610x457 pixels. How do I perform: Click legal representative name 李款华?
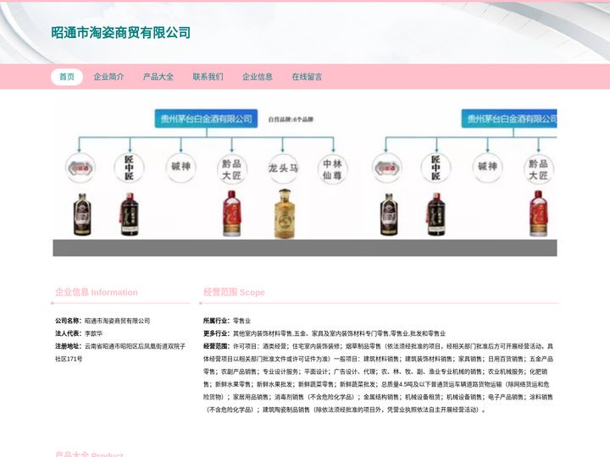94,333
